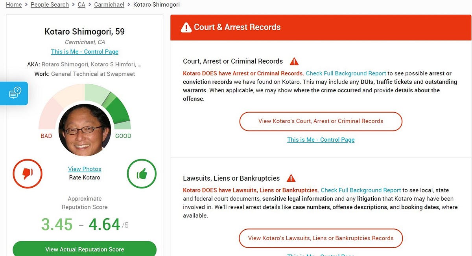Click This is Me link under name

click(85, 51)
